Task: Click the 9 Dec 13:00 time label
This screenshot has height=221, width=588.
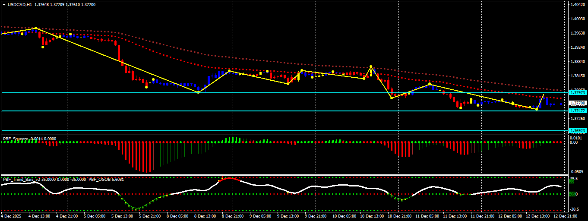Action: [288, 215]
